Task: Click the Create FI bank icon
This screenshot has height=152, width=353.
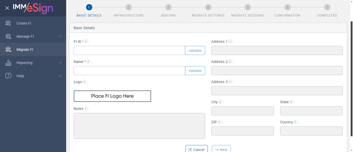Action: point(8,23)
